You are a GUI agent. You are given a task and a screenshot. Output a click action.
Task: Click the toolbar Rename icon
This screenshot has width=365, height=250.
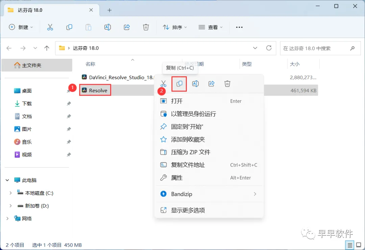(x=107, y=27)
